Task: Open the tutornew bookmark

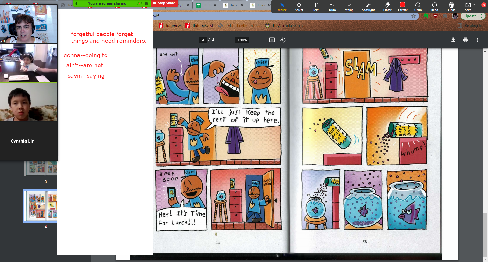Action: [170, 26]
